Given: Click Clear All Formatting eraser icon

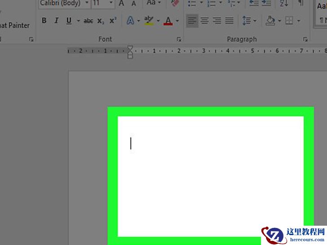Looking at the screenshot, I should (x=175, y=3).
